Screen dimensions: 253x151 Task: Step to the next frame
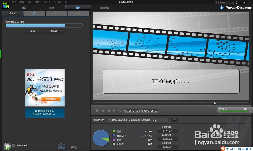point(114,111)
